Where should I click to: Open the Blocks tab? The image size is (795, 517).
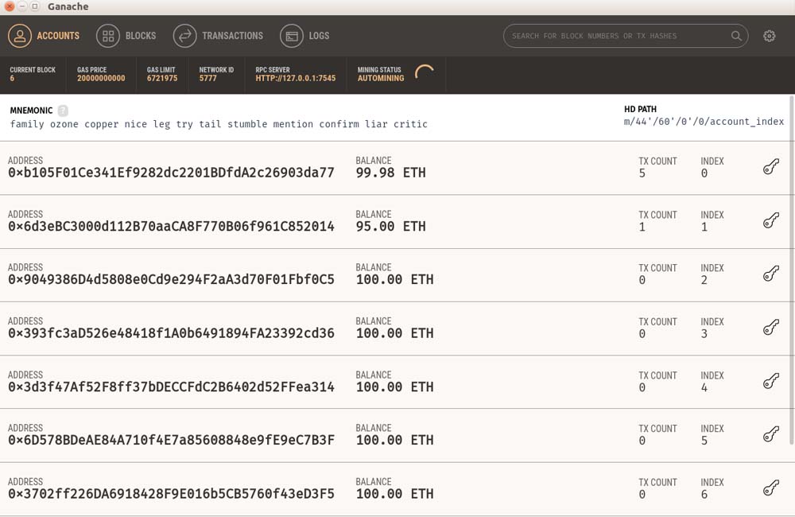pos(127,36)
